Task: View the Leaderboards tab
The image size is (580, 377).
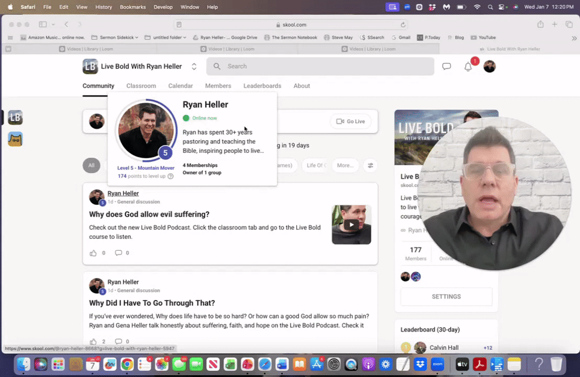Action: pyautogui.click(x=262, y=85)
